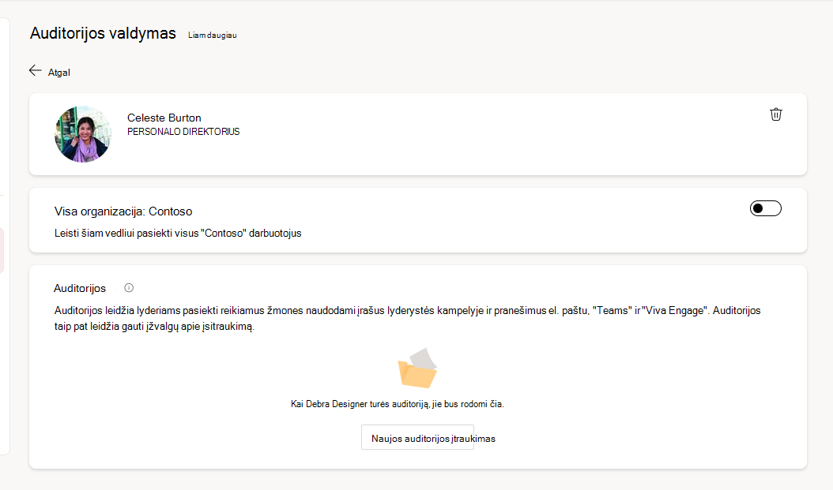The image size is (833, 490).
Task: Click the PERSONALO DIREKTORIUS title text
Action: pyautogui.click(x=183, y=132)
